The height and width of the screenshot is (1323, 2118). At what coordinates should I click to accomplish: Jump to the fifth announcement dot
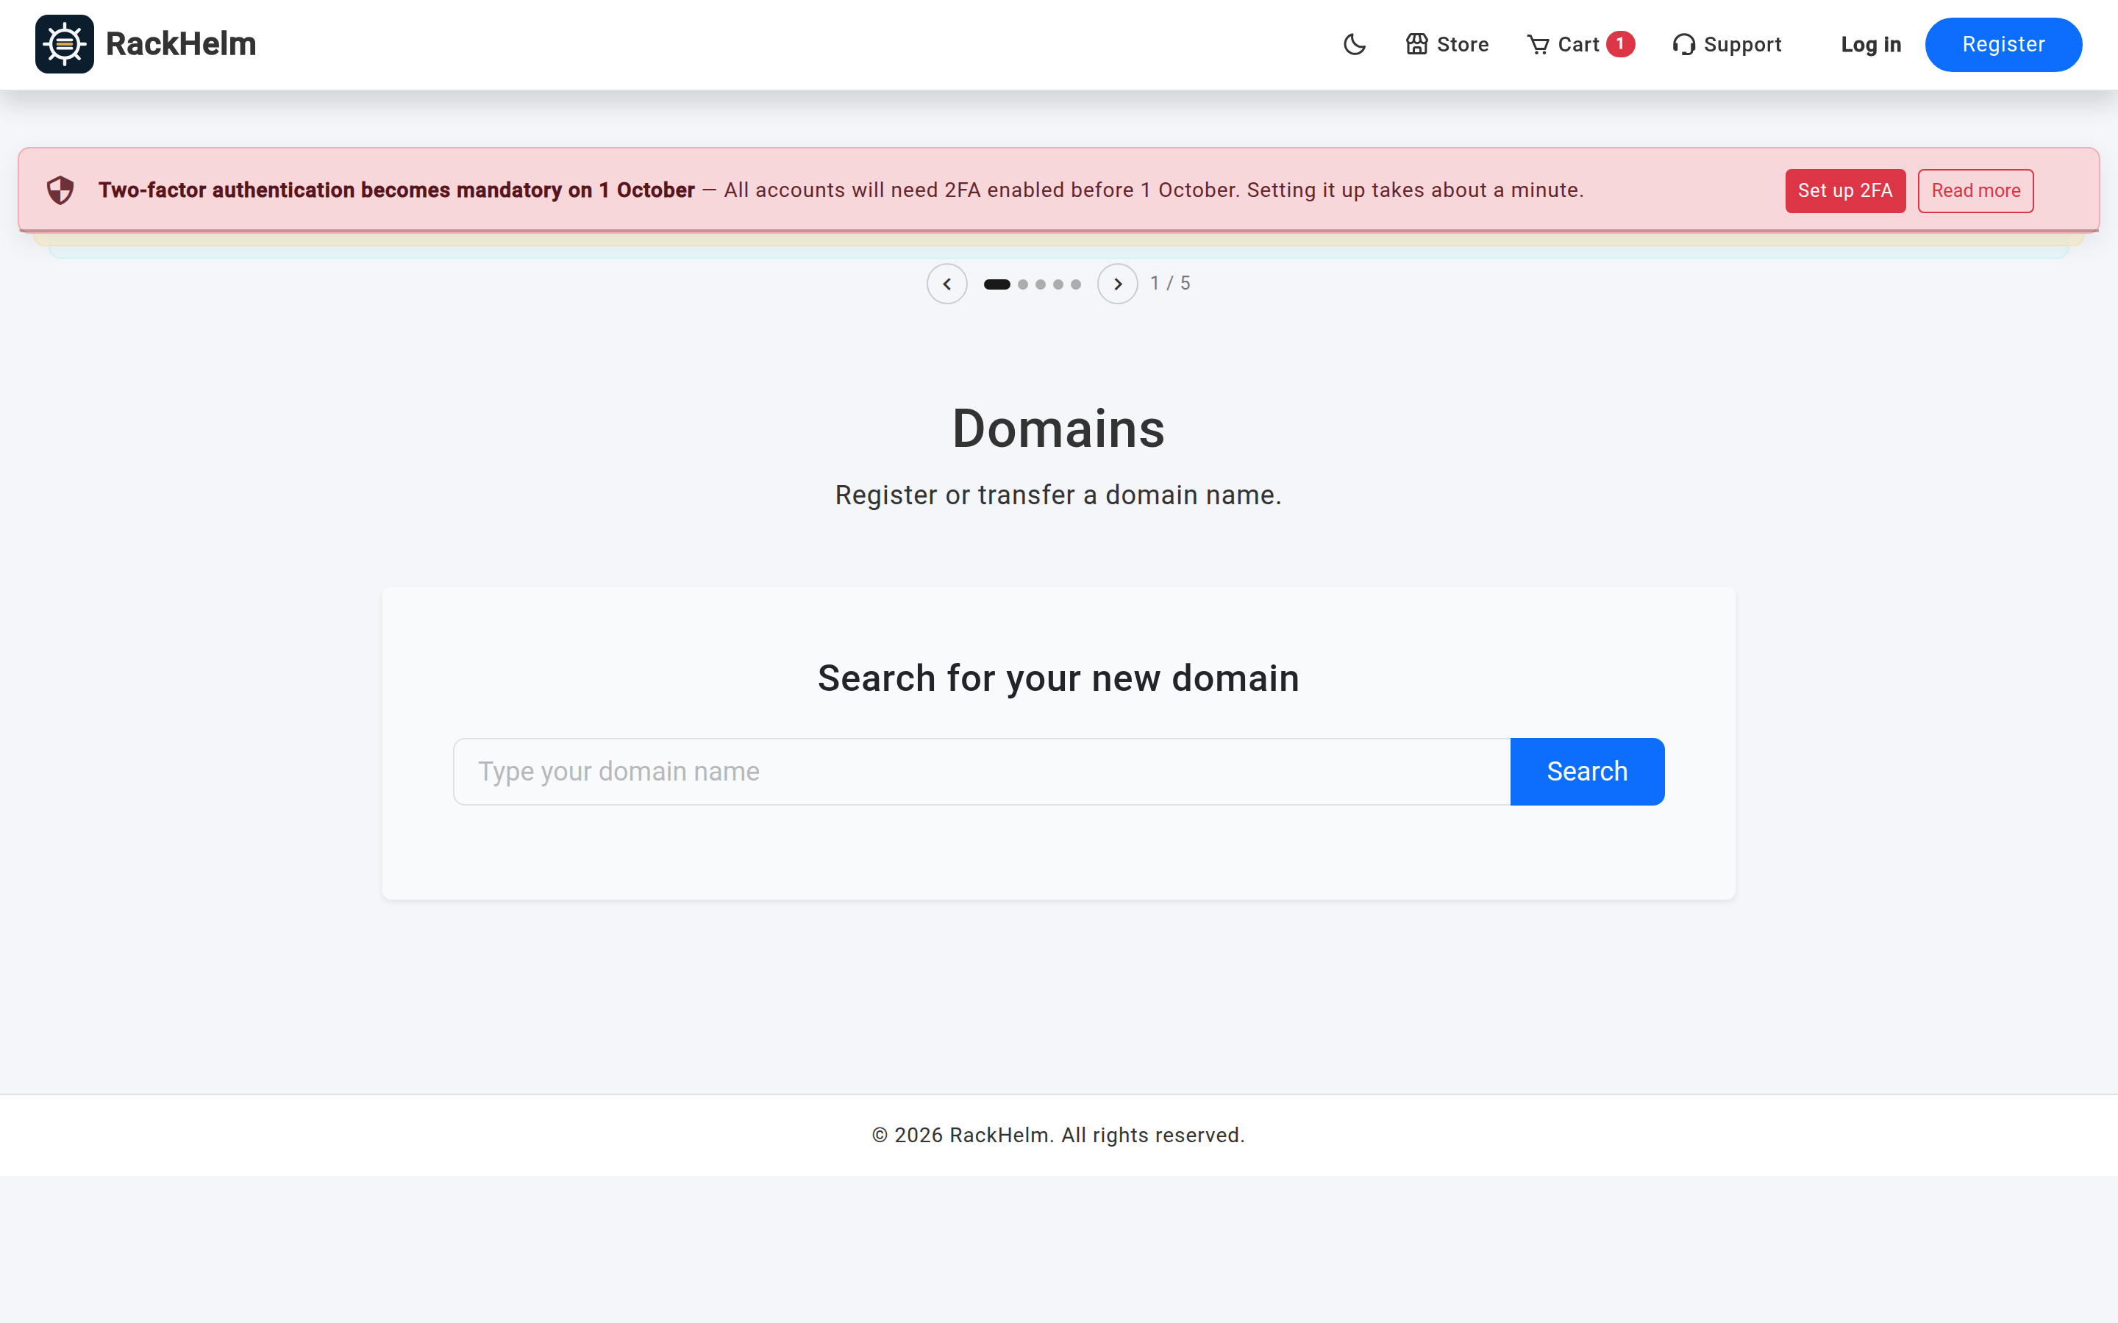point(1076,284)
